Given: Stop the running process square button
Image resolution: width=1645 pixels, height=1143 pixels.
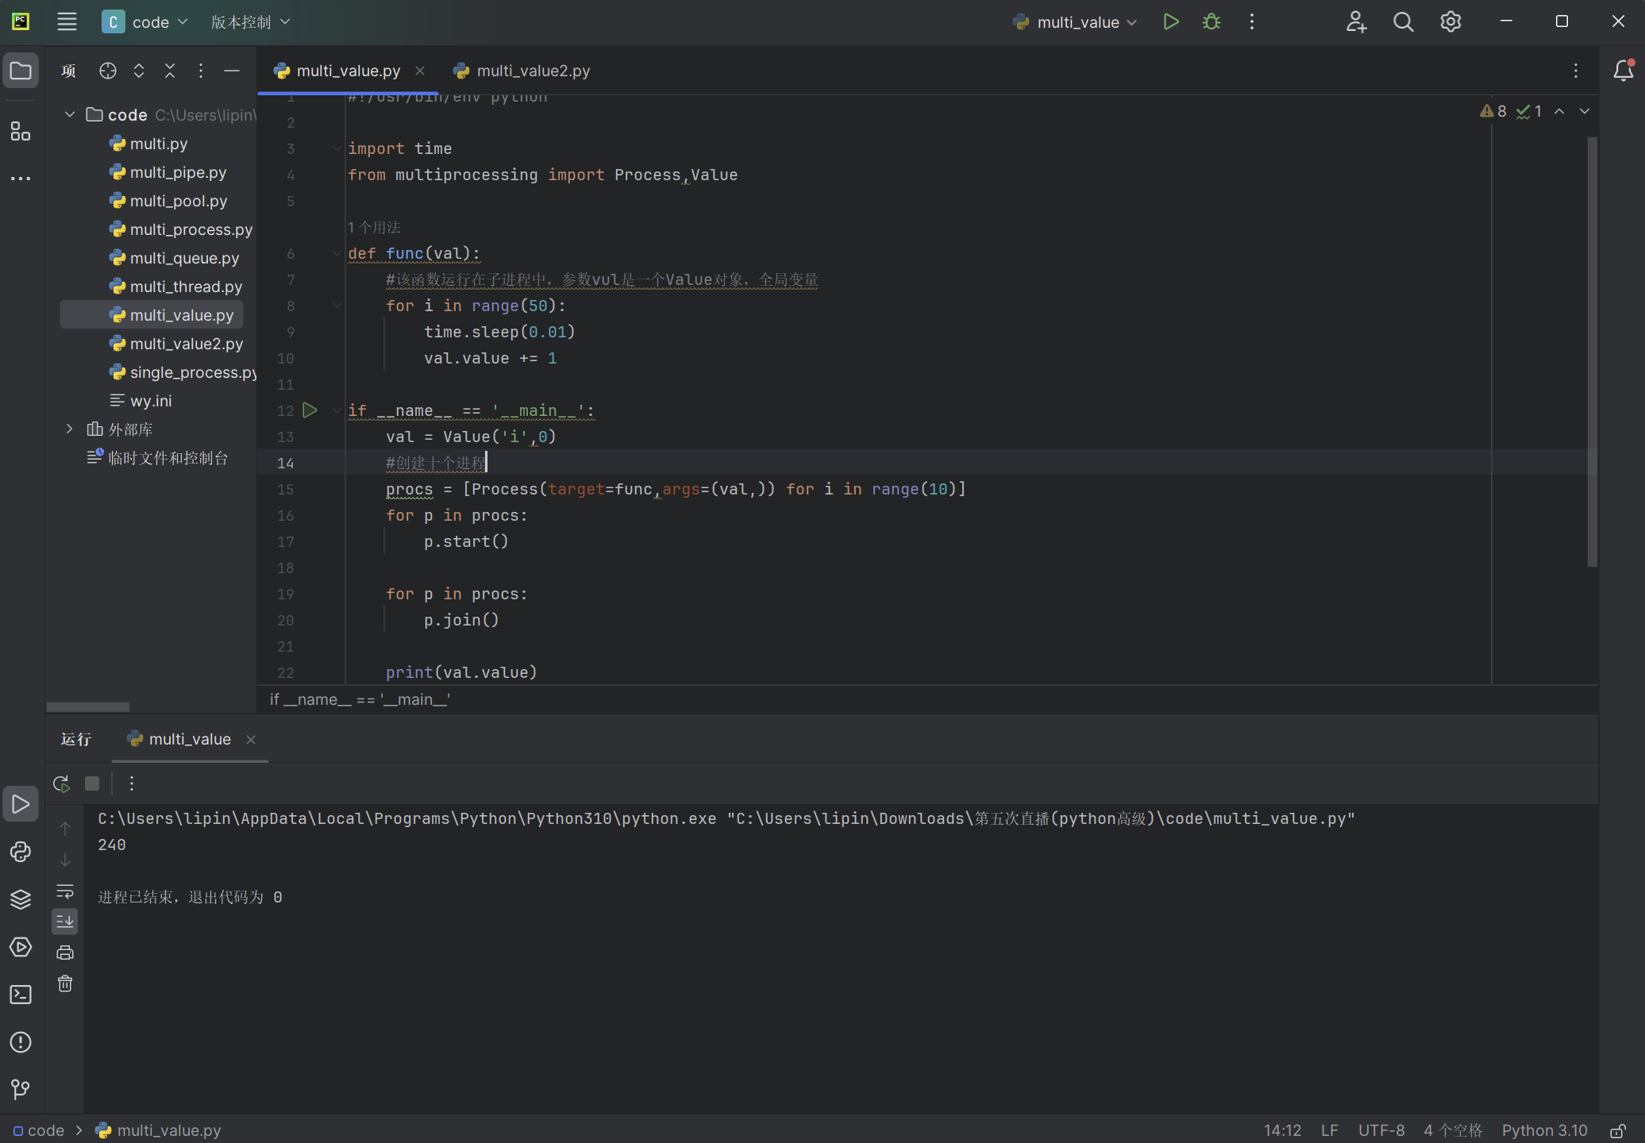Looking at the screenshot, I should (x=92, y=783).
